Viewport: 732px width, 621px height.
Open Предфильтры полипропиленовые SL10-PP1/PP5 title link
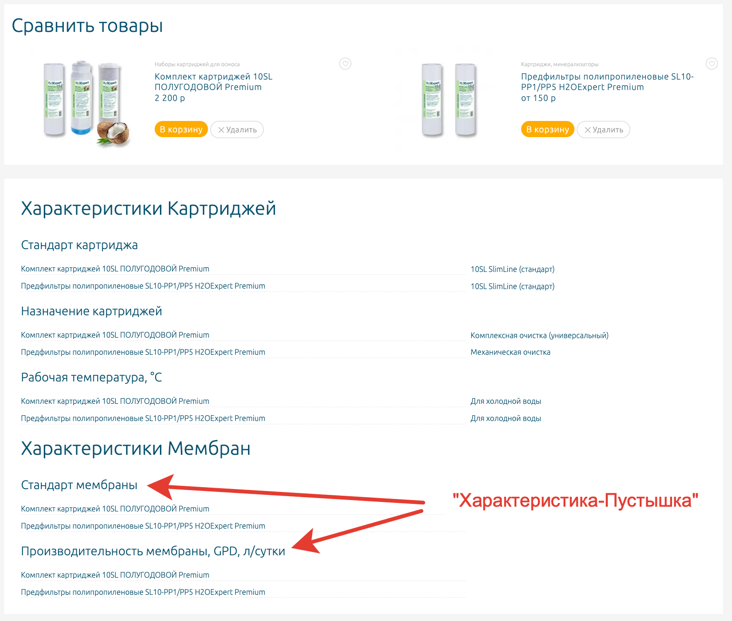coord(607,82)
